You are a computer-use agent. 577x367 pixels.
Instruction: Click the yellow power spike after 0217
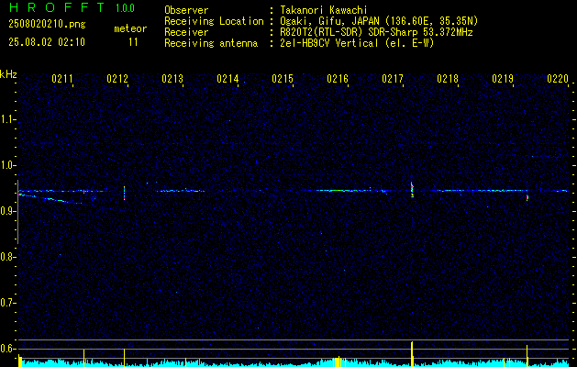point(412,354)
